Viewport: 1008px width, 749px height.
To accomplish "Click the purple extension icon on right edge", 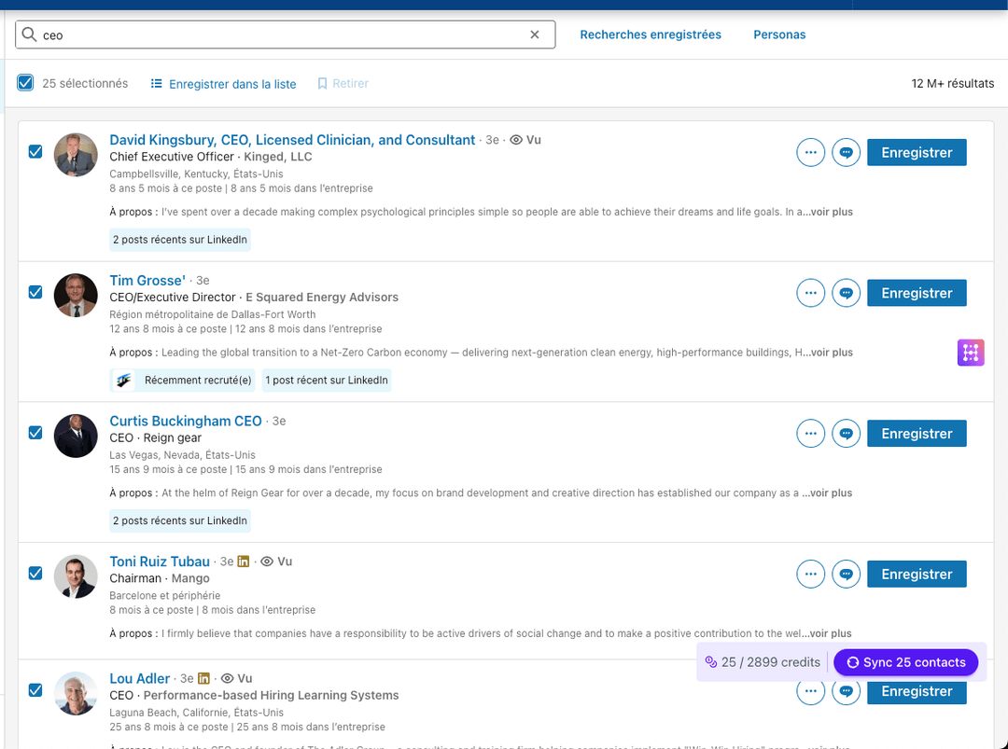I will [x=971, y=353].
